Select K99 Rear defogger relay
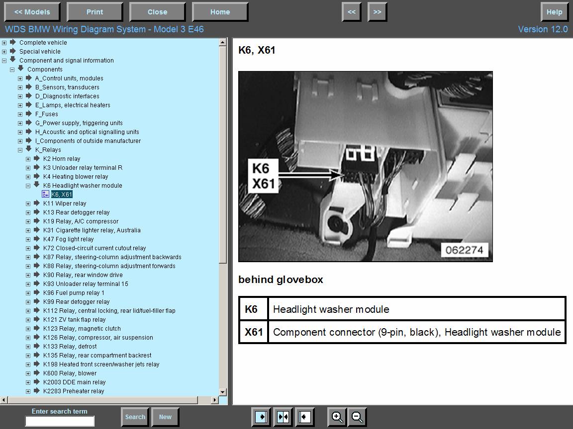Screen dimensions: 573x429 (77, 302)
